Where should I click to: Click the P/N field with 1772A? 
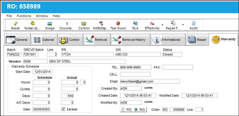point(87,54)
